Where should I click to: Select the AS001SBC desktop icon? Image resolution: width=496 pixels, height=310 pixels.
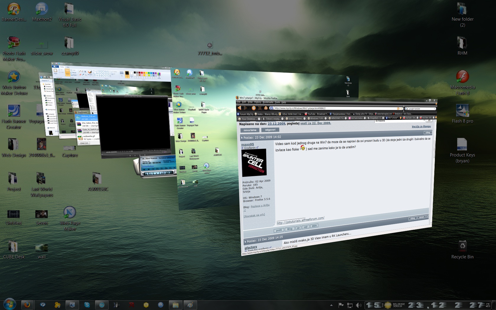click(98, 182)
